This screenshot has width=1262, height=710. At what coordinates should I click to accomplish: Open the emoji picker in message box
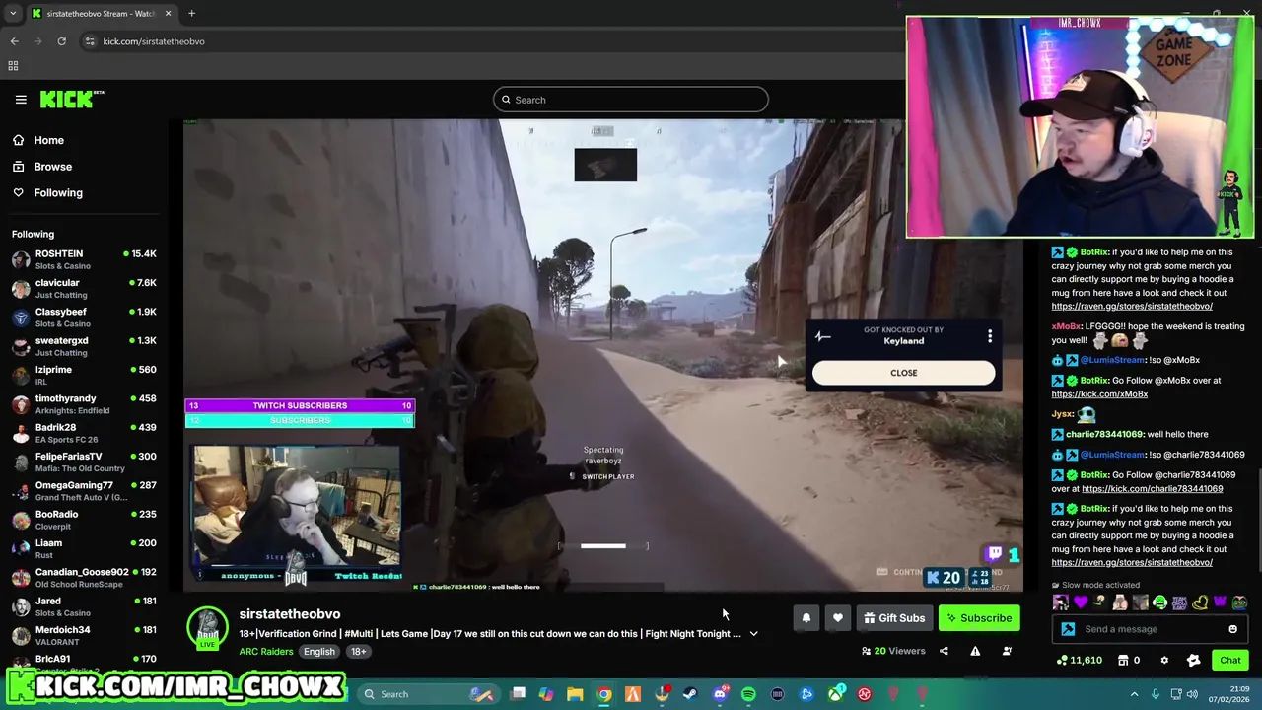(1232, 629)
